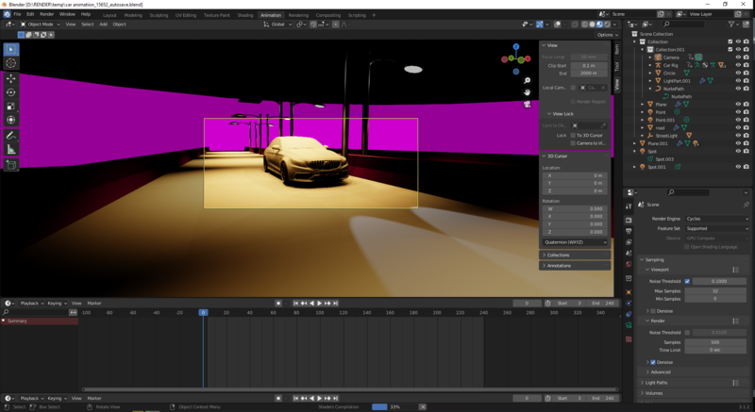Click the zoom magnifier icon in the viewport
755x412 pixels.
click(x=528, y=81)
